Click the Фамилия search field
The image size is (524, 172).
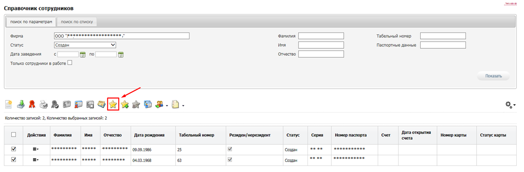(x=321, y=36)
